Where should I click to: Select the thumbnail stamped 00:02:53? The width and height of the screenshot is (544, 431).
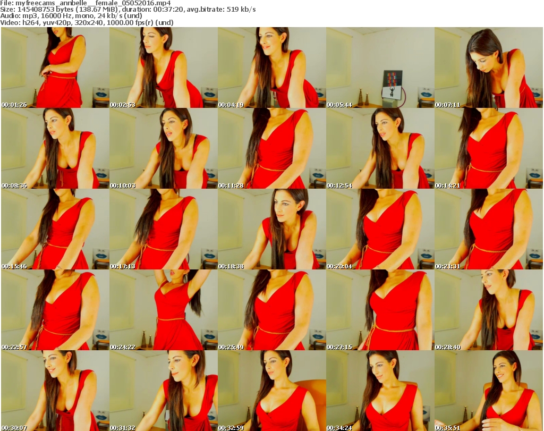pyautogui.click(x=164, y=67)
